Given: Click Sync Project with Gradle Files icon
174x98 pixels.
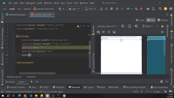Looking at the screenshot, I should pos(148,9).
